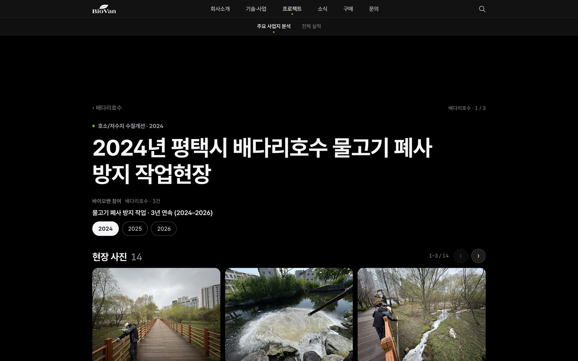Click the 배다리호수 · 1 / 3 counter
The height and width of the screenshot is (361, 578).
[467, 108]
